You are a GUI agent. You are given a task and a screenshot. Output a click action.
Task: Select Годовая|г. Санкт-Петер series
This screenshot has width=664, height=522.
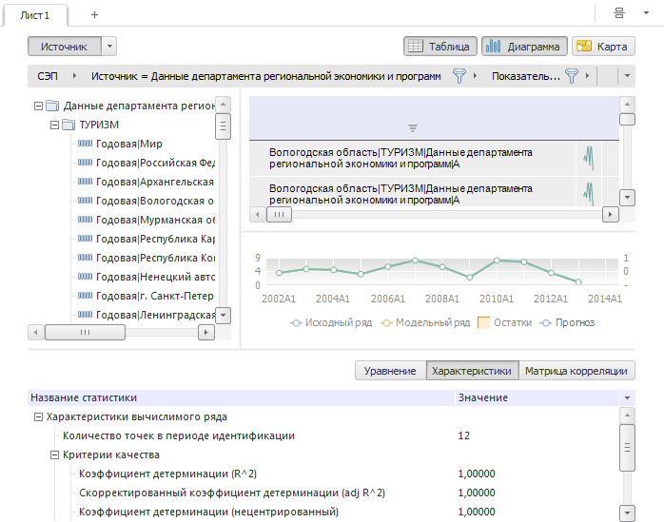[155, 297]
